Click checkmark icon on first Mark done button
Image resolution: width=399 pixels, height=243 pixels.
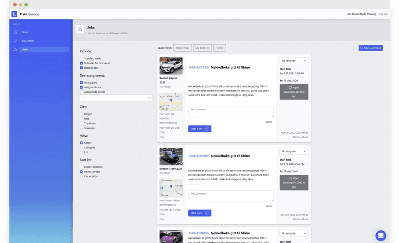(x=207, y=129)
